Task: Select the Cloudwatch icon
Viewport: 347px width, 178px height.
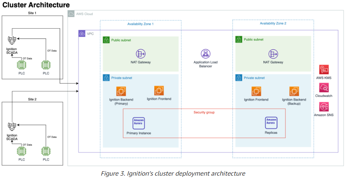Action: click(324, 88)
